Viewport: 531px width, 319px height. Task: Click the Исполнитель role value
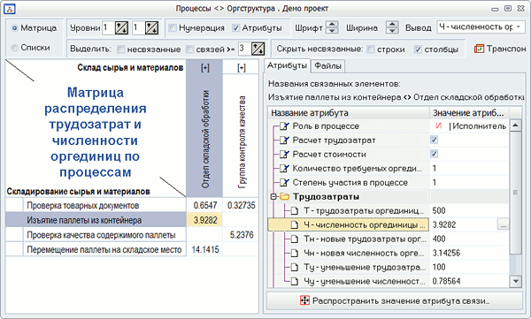click(x=480, y=126)
